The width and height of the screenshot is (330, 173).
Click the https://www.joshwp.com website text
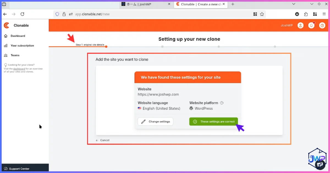158,94
